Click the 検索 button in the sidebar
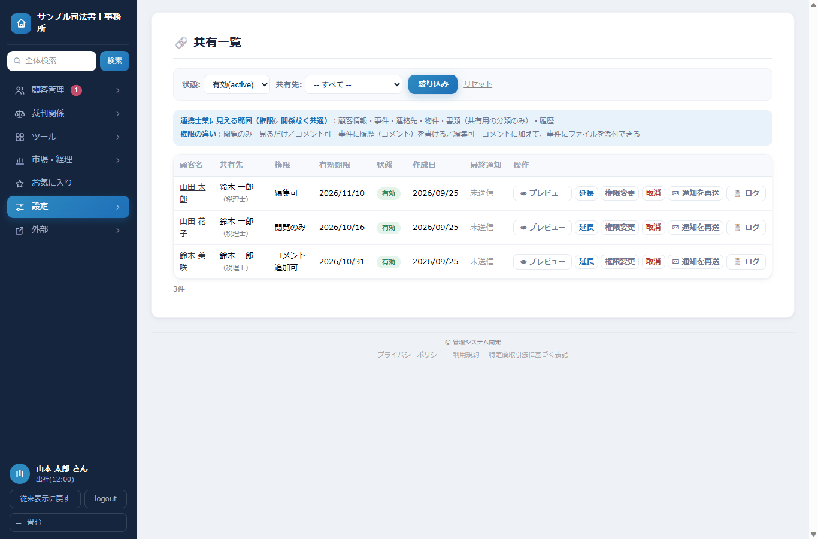 point(114,61)
